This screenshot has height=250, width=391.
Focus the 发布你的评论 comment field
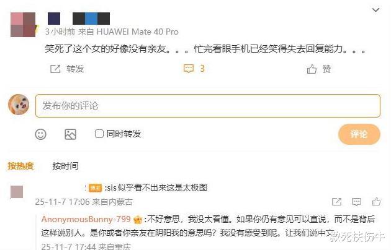(208, 106)
